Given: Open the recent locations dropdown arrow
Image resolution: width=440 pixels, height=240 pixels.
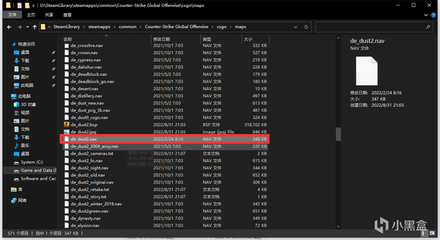Looking at the screenshot, I should [27, 27].
